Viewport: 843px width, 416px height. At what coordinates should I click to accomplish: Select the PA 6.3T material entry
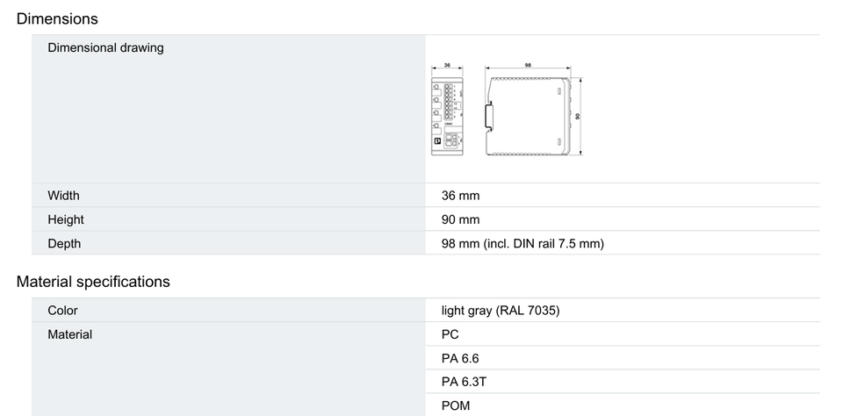point(464,382)
